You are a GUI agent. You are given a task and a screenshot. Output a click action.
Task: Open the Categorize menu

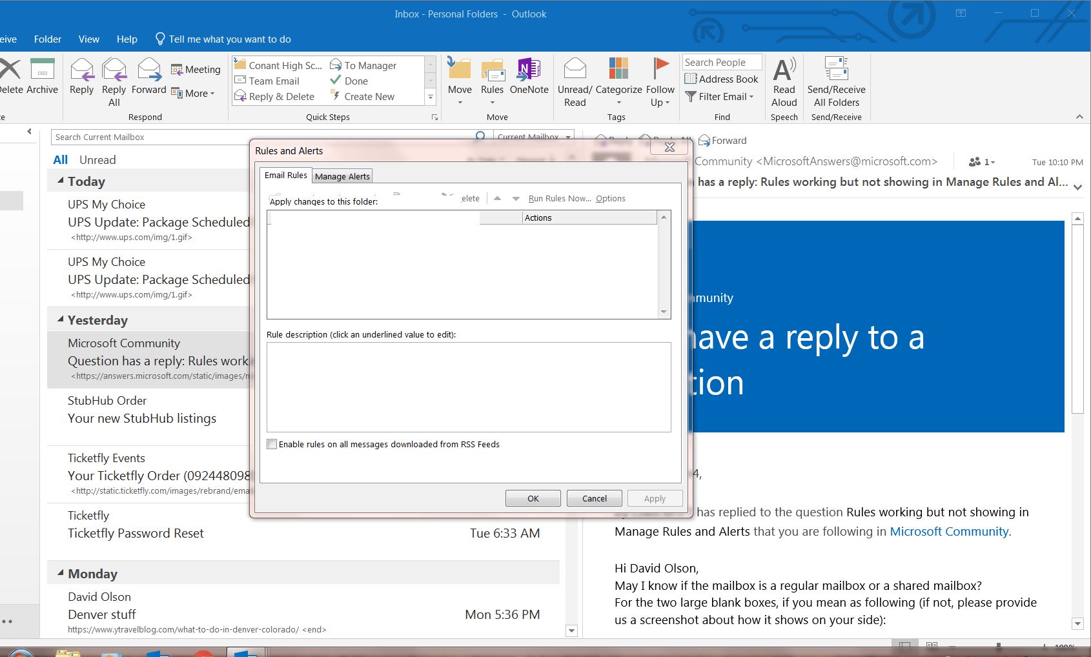(618, 82)
